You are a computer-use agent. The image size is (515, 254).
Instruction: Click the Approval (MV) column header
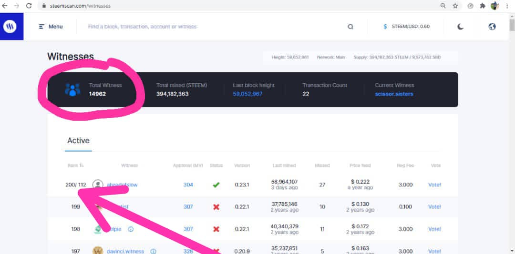(188, 166)
